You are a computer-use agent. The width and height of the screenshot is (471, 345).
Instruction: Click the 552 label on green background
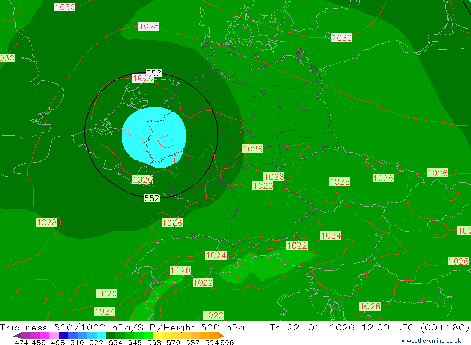pos(152,198)
